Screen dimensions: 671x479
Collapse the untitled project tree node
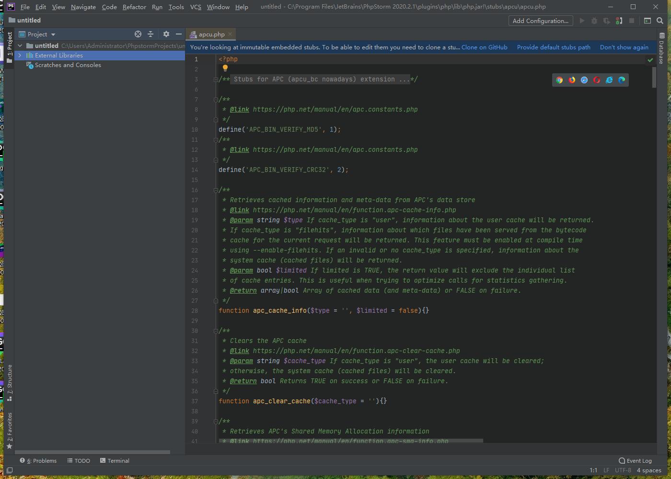point(20,46)
